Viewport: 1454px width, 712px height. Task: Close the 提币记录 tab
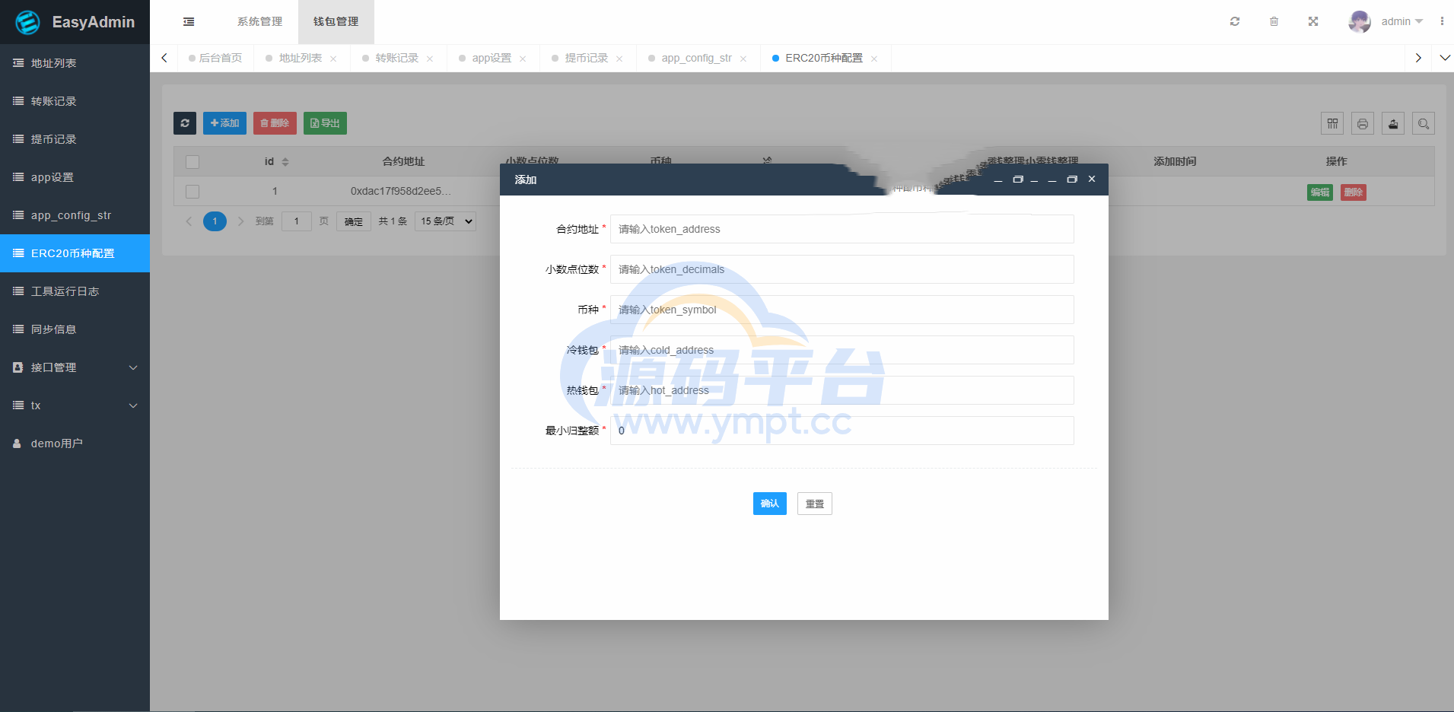pyautogui.click(x=619, y=59)
